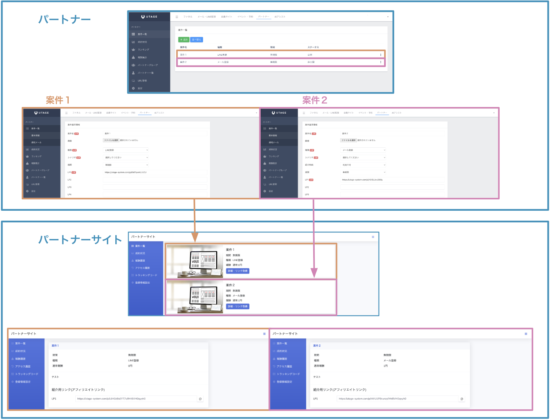Open 設定 gear icon in top panel sidebar
550x420 pixels.
pyautogui.click(x=133, y=88)
